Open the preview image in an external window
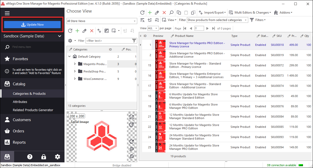 click(132, 124)
